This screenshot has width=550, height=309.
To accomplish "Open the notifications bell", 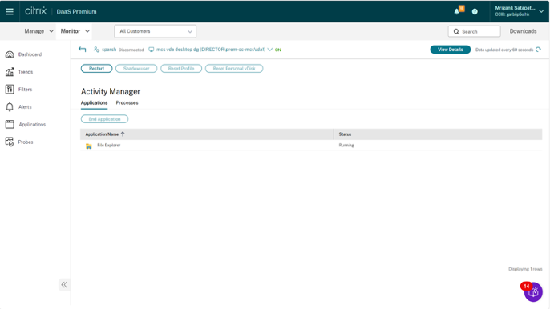I will pyautogui.click(x=457, y=11).
